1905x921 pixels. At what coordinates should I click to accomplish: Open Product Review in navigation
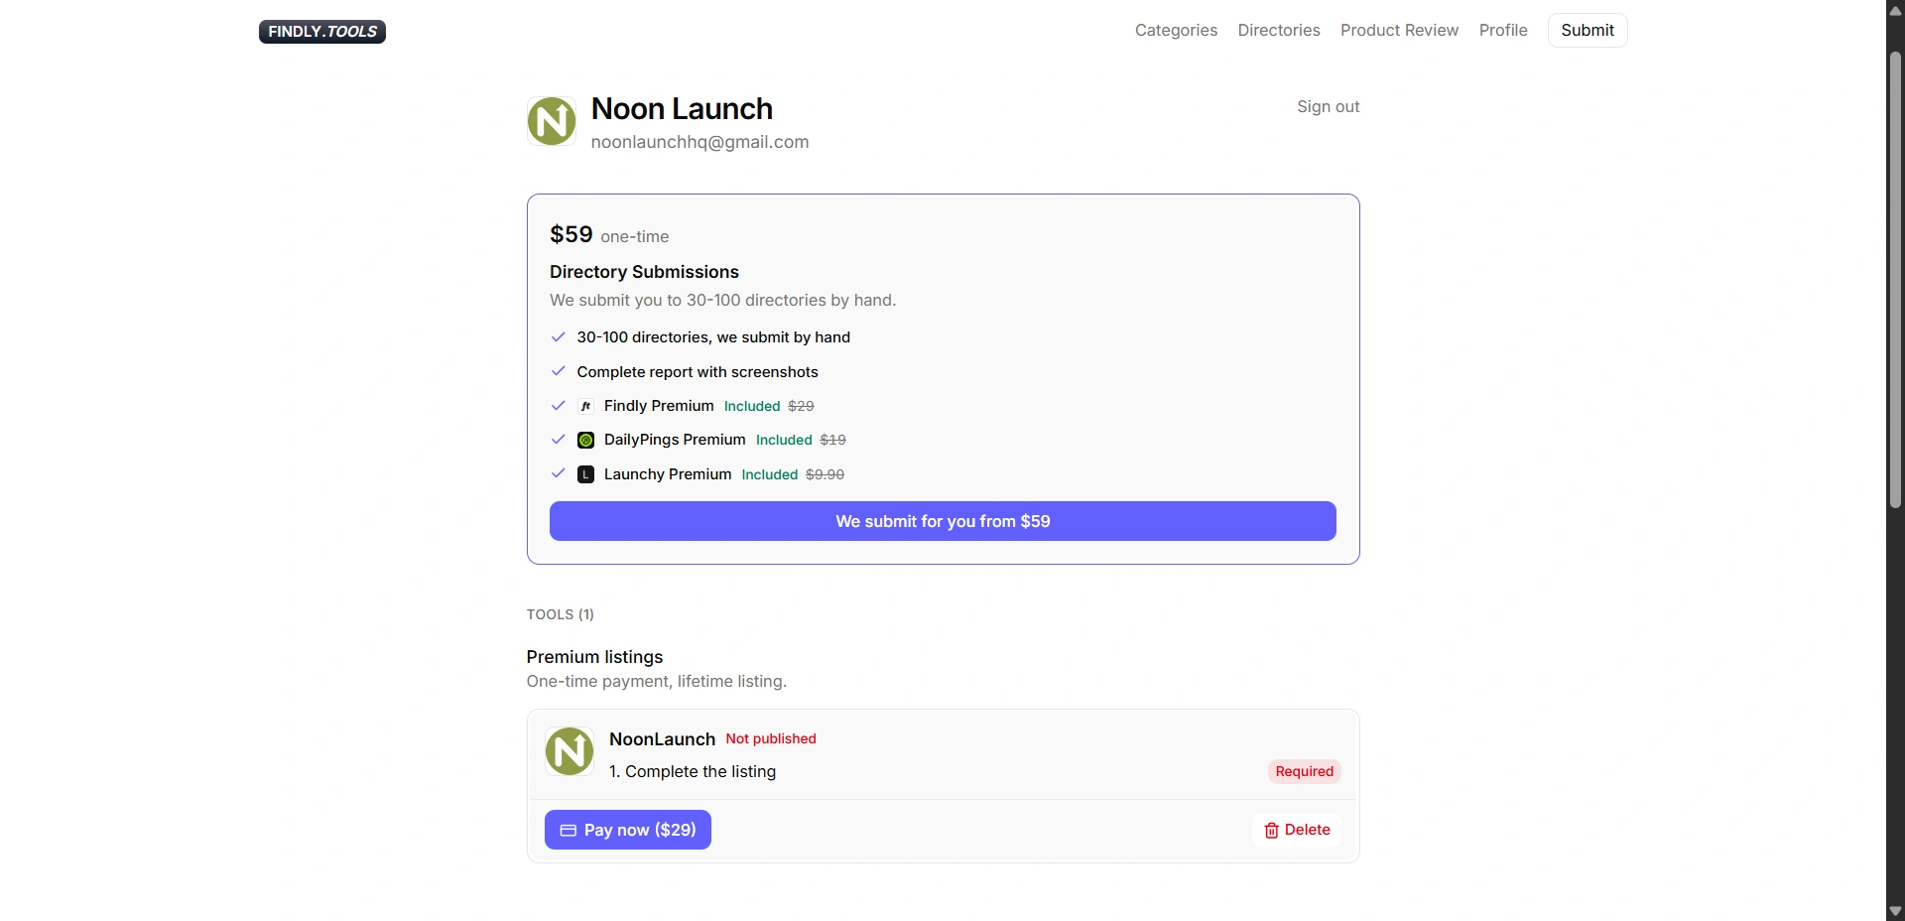[x=1399, y=30]
